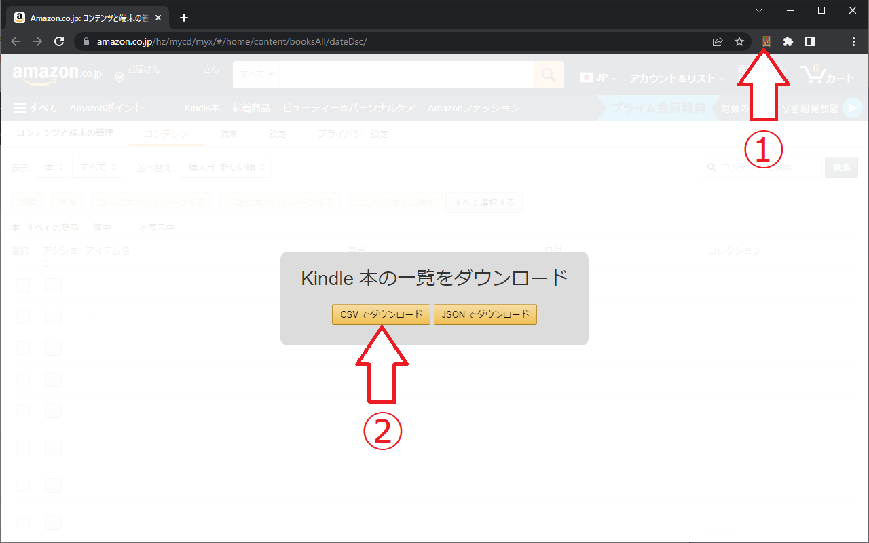Bookmark this page with the star icon
Viewport: 869px width, 543px height.
[x=739, y=41]
